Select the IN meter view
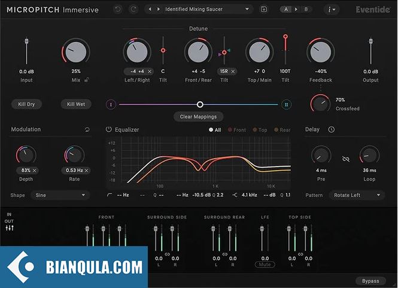This screenshot has width=398, height=288. point(9,214)
